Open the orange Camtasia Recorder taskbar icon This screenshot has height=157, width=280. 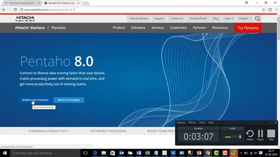tap(225, 153)
